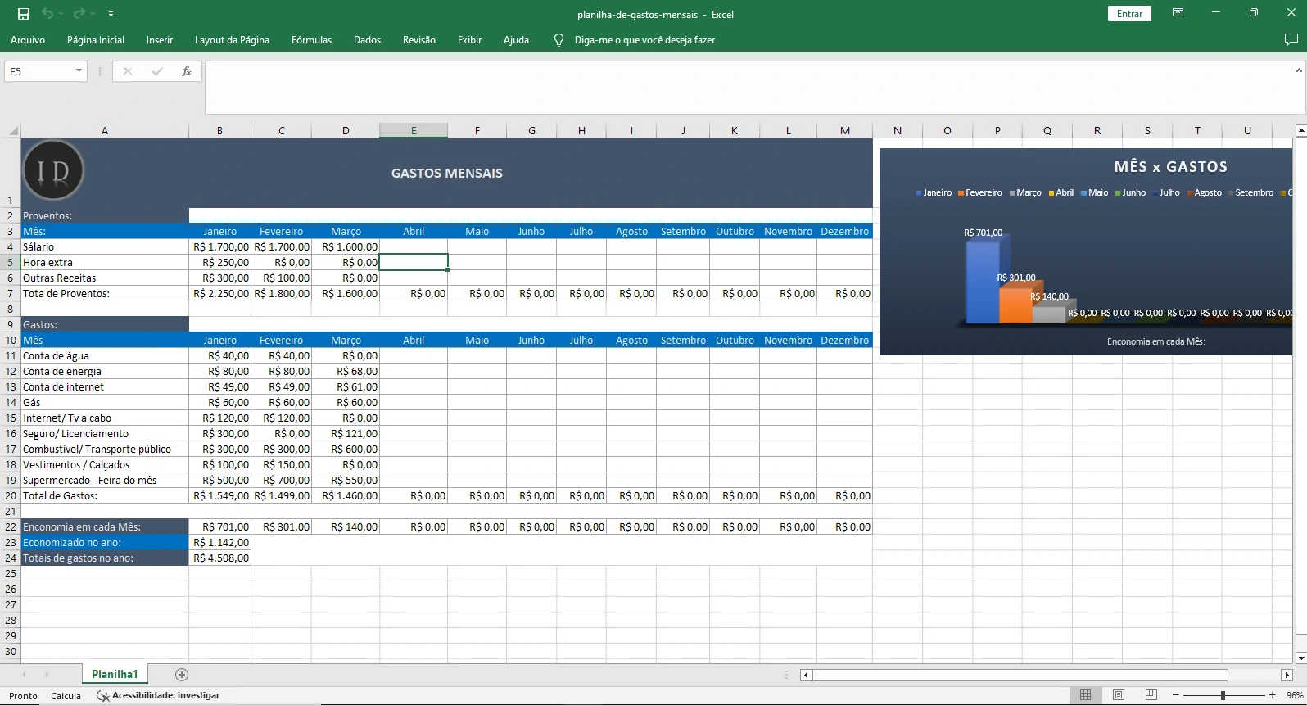Open the Insert Function fx icon
This screenshot has height=705, width=1307.
[x=187, y=71]
